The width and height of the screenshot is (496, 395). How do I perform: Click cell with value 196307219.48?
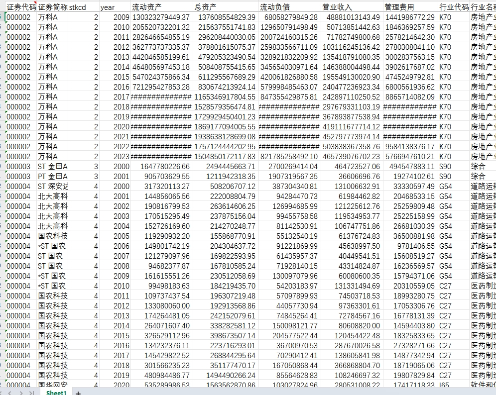point(226,296)
